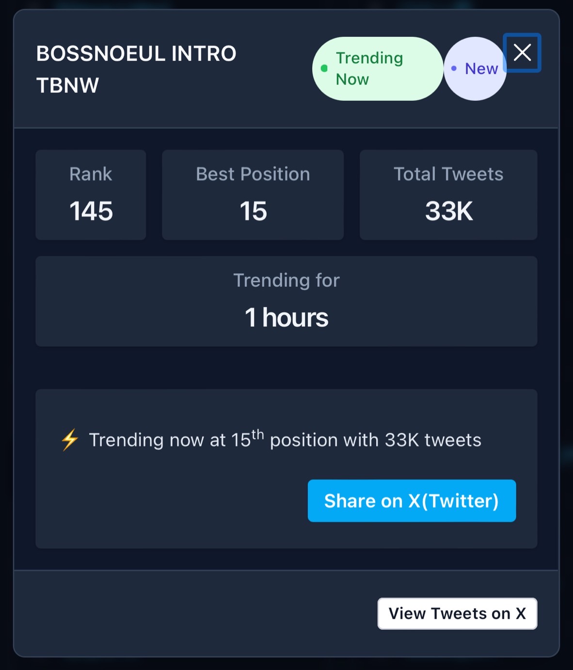
Task: Select the Best Position 15 card
Action: [253, 195]
